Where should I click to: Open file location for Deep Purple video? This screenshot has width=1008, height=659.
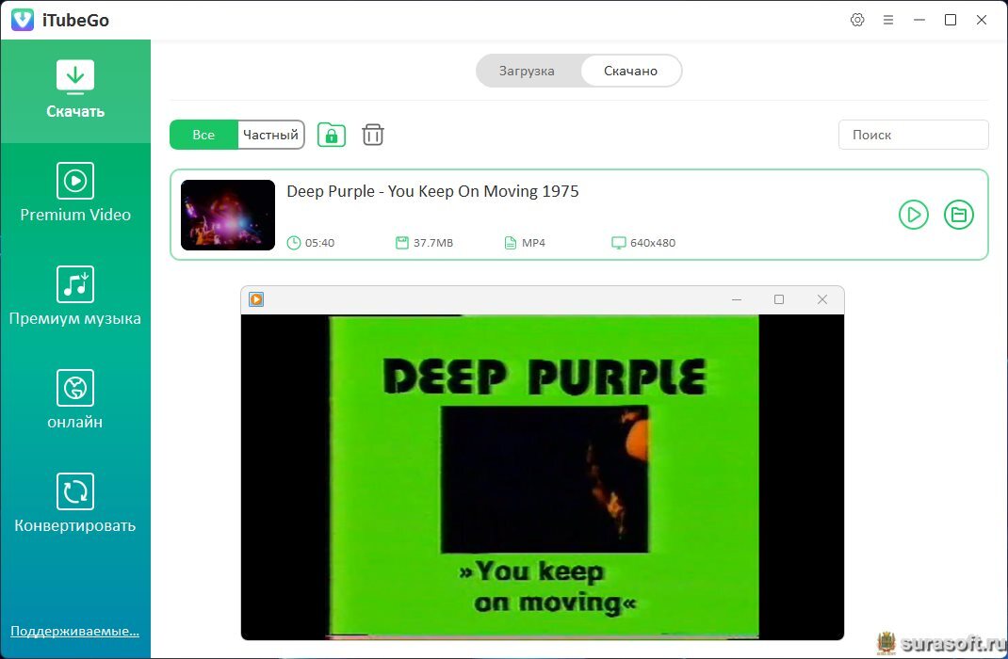(x=958, y=215)
